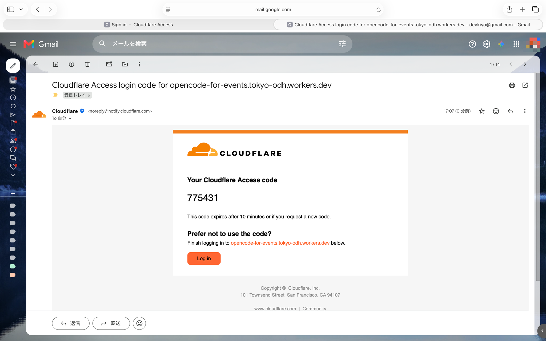Screen dimensions: 546x341
Task: Add an emoji reaction beside the timestamp
Action: (496, 111)
